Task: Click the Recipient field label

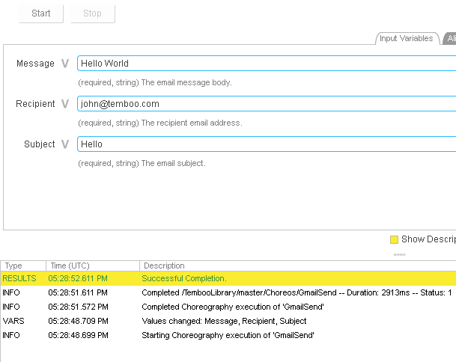Action: [35, 104]
